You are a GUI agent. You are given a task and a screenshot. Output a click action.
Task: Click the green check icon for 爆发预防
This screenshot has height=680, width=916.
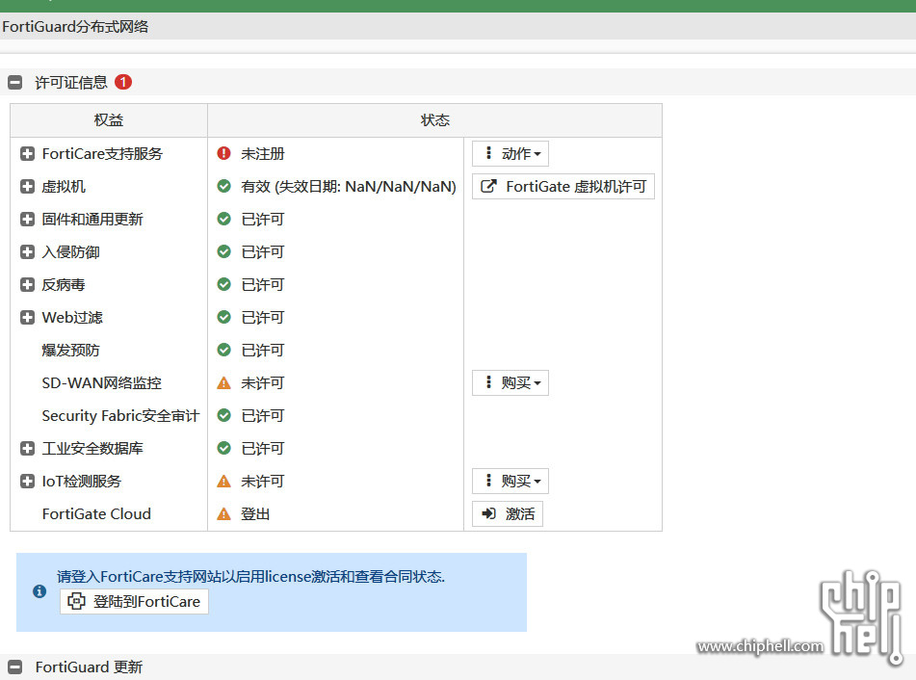coord(223,350)
